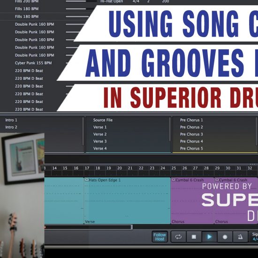Select the purple Chorus block starting at bar 25
This screenshot has height=258, width=258.
(192, 201)
